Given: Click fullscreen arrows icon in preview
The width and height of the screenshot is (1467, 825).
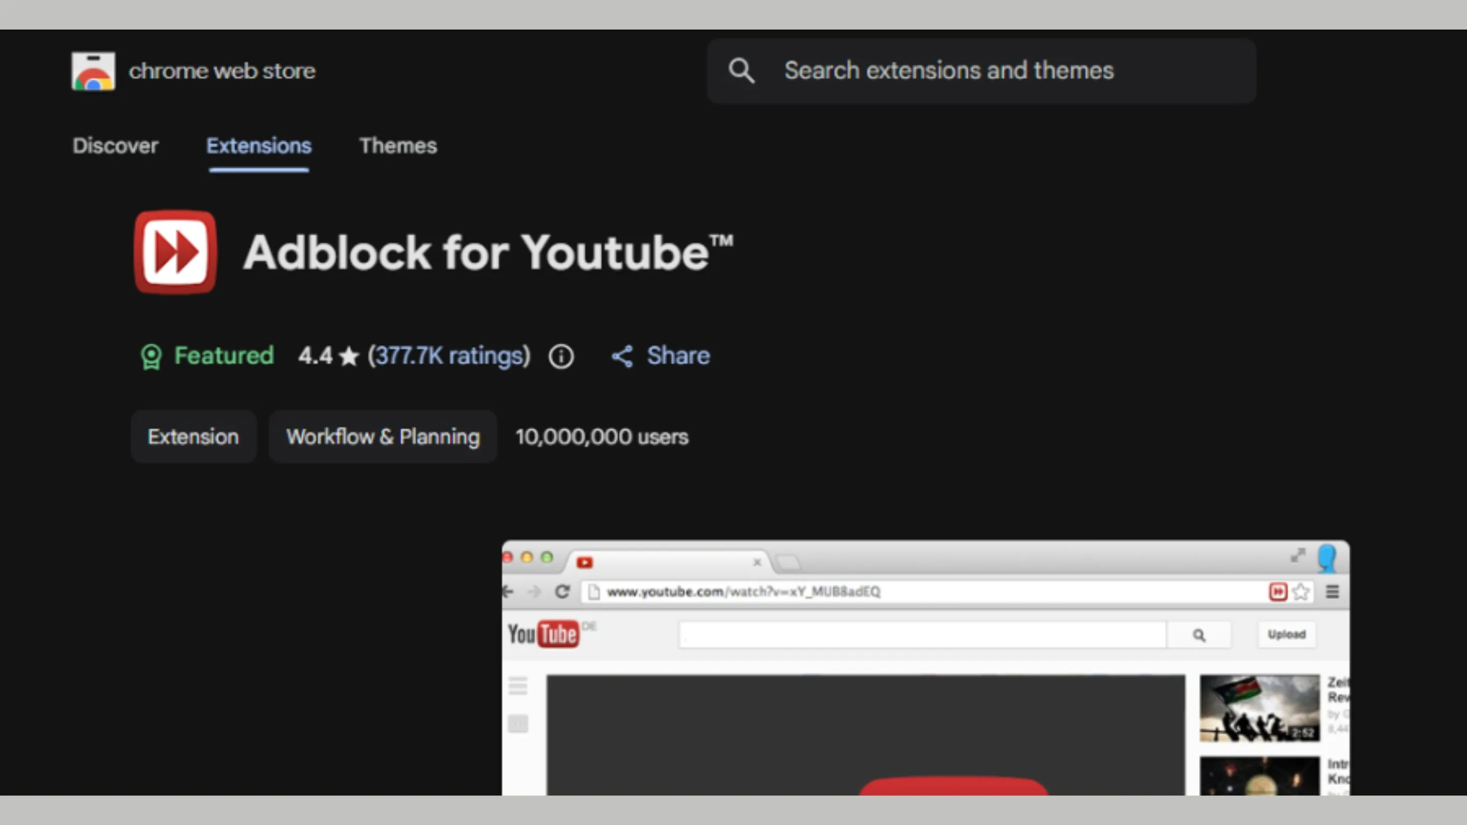Looking at the screenshot, I should point(1298,555).
